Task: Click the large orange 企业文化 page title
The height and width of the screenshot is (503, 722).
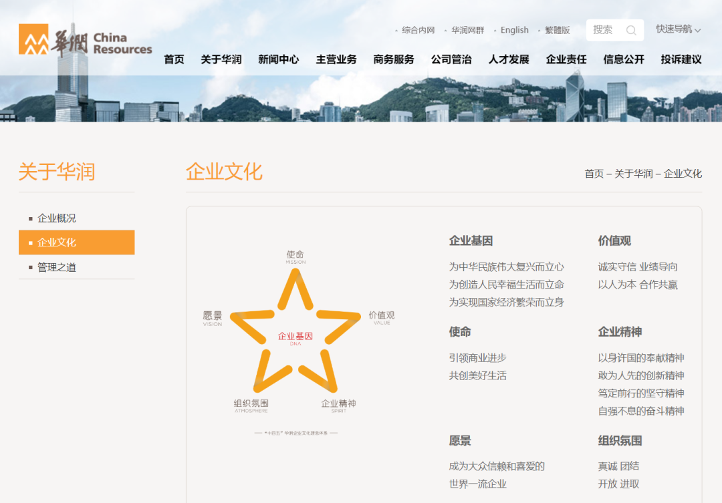Action: click(224, 172)
